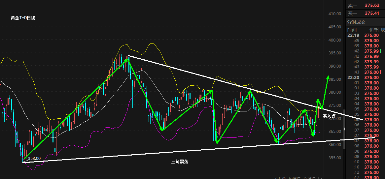385x179 pixels.
Task: Collapse the side panel using the small arrow handle
Action: tap(344, 129)
